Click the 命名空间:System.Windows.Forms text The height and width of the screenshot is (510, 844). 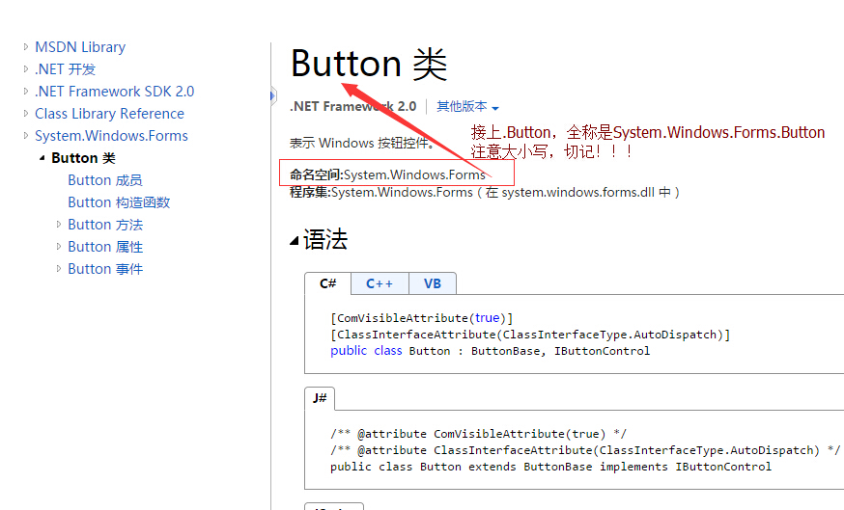387,174
